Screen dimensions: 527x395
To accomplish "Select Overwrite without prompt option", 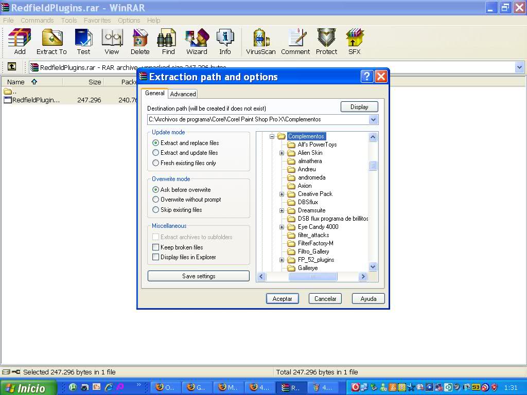I will (155, 200).
